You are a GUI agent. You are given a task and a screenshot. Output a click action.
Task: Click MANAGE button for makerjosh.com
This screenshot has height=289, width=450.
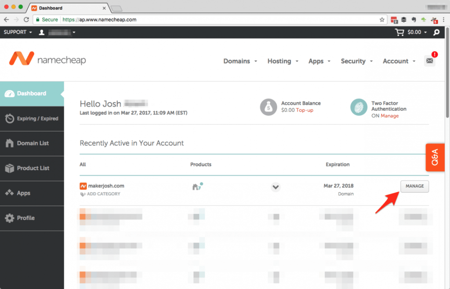(x=415, y=186)
